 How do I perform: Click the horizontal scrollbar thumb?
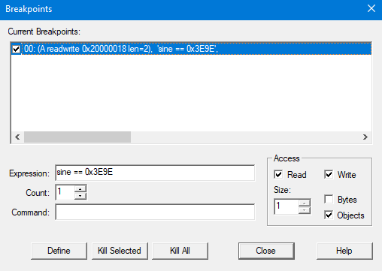77,137
